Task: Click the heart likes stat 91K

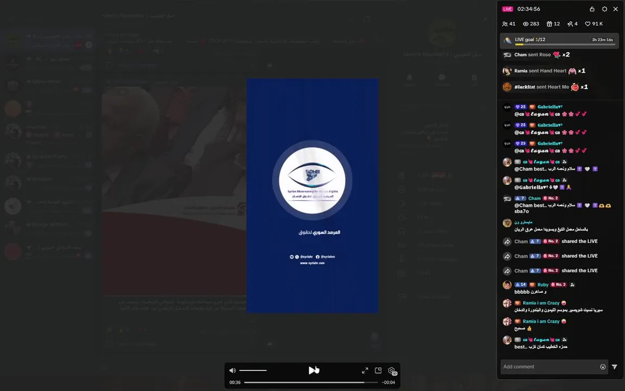Action: [594, 24]
